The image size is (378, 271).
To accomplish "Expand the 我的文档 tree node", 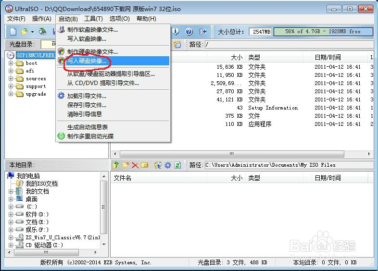I will [x=11, y=191].
